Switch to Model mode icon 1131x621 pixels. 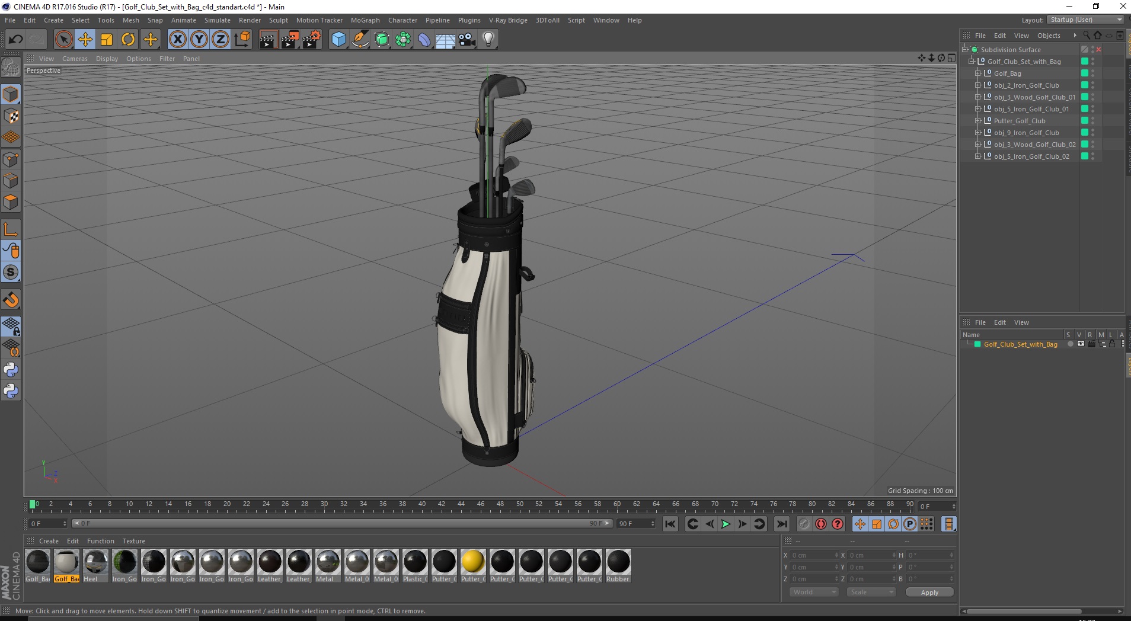click(x=11, y=94)
